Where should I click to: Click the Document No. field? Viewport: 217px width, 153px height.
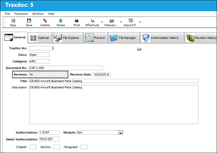pyautogui.click(x=66, y=68)
